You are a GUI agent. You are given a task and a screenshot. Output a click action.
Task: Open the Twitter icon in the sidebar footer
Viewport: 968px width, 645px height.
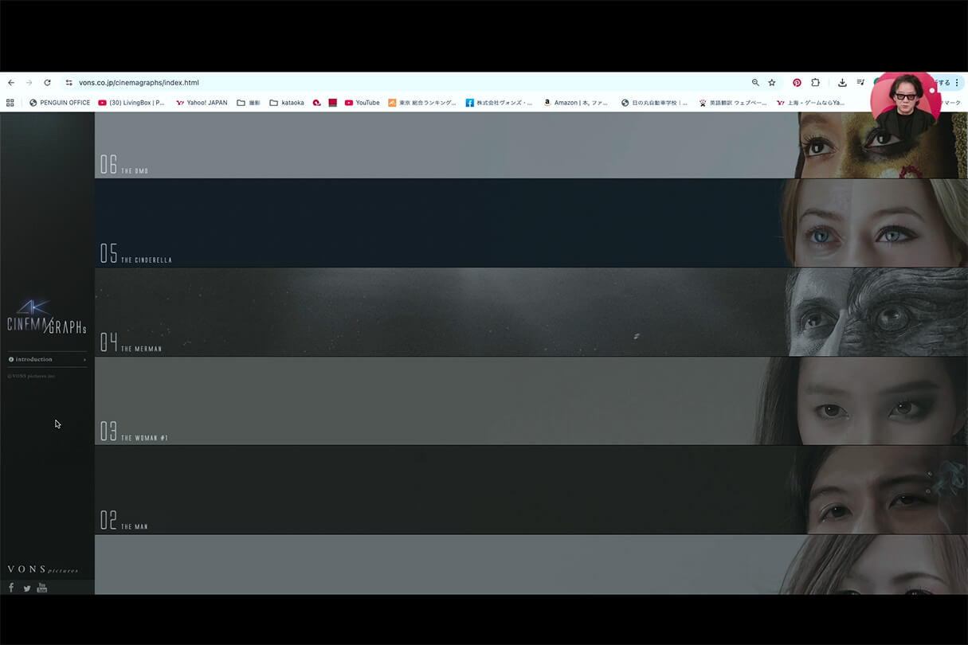(27, 588)
